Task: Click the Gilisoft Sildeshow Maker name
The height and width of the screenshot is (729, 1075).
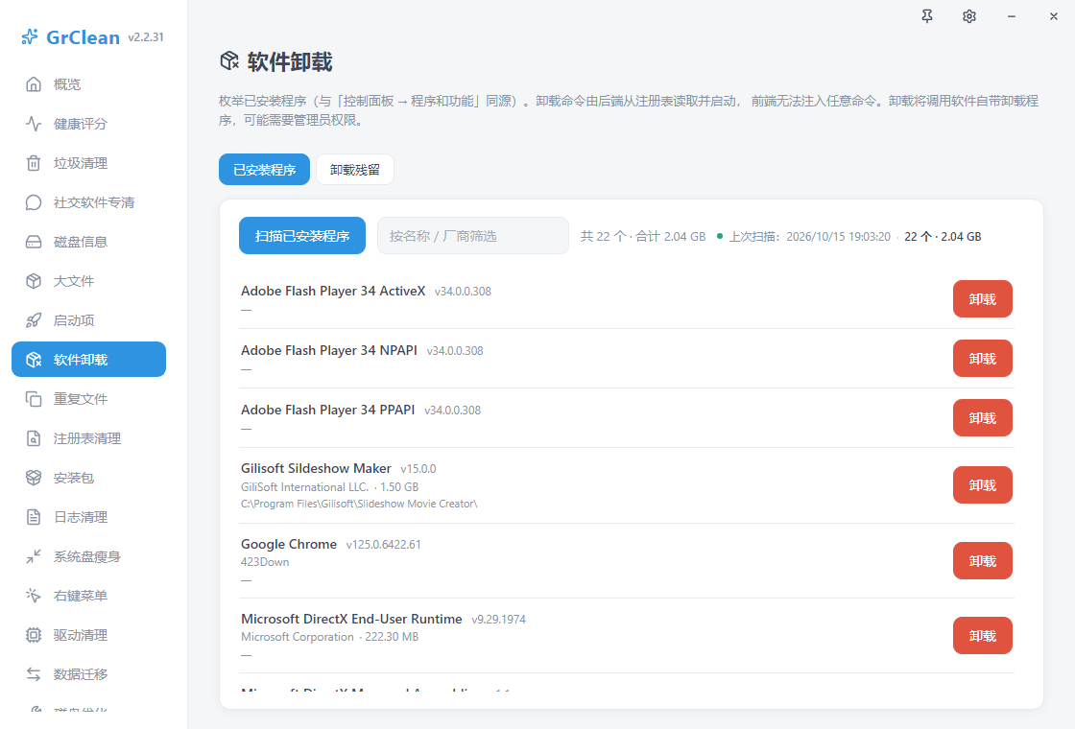Action: 316,468
